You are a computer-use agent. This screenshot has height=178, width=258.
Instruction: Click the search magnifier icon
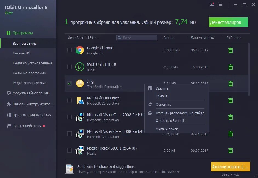[x=119, y=38]
